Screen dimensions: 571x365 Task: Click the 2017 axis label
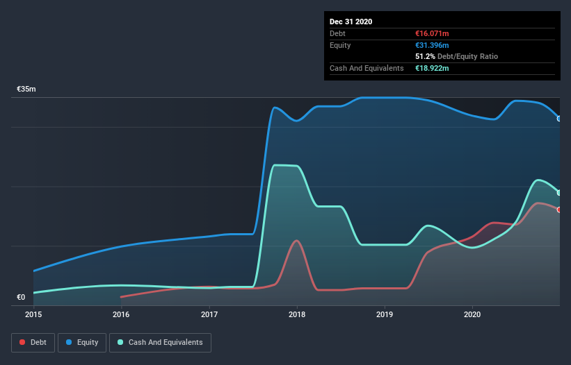[209, 314]
